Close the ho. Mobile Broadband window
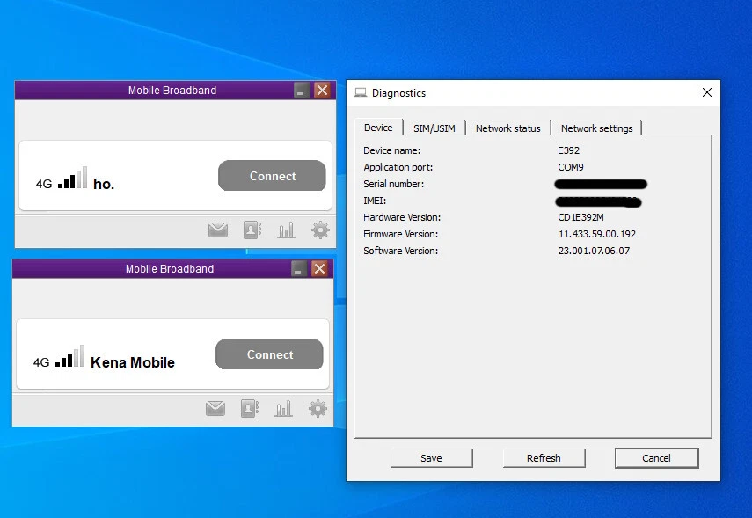Image resolution: width=752 pixels, height=518 pixels. point(322,91)
